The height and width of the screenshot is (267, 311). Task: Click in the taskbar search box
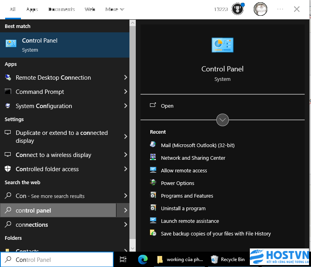57,260
